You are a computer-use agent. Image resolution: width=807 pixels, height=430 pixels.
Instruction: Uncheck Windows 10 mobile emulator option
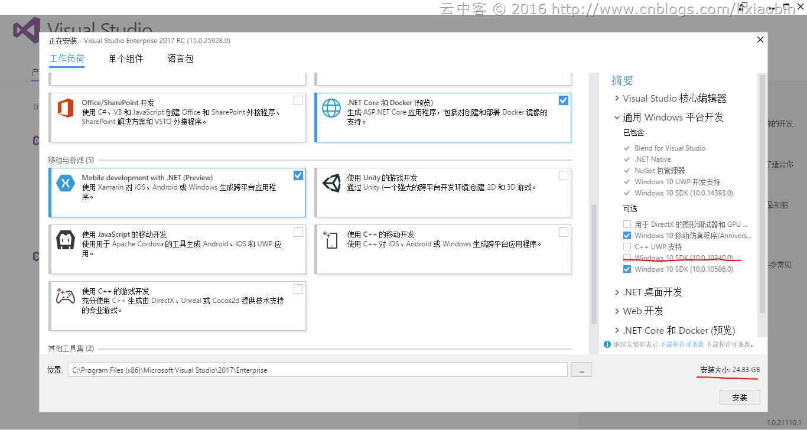point(627,236)
